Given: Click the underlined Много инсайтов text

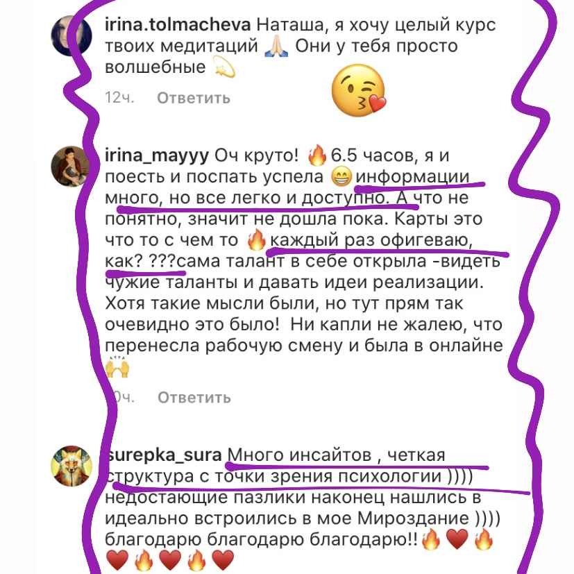Looking at the screenshot, I should coord(299,455).
